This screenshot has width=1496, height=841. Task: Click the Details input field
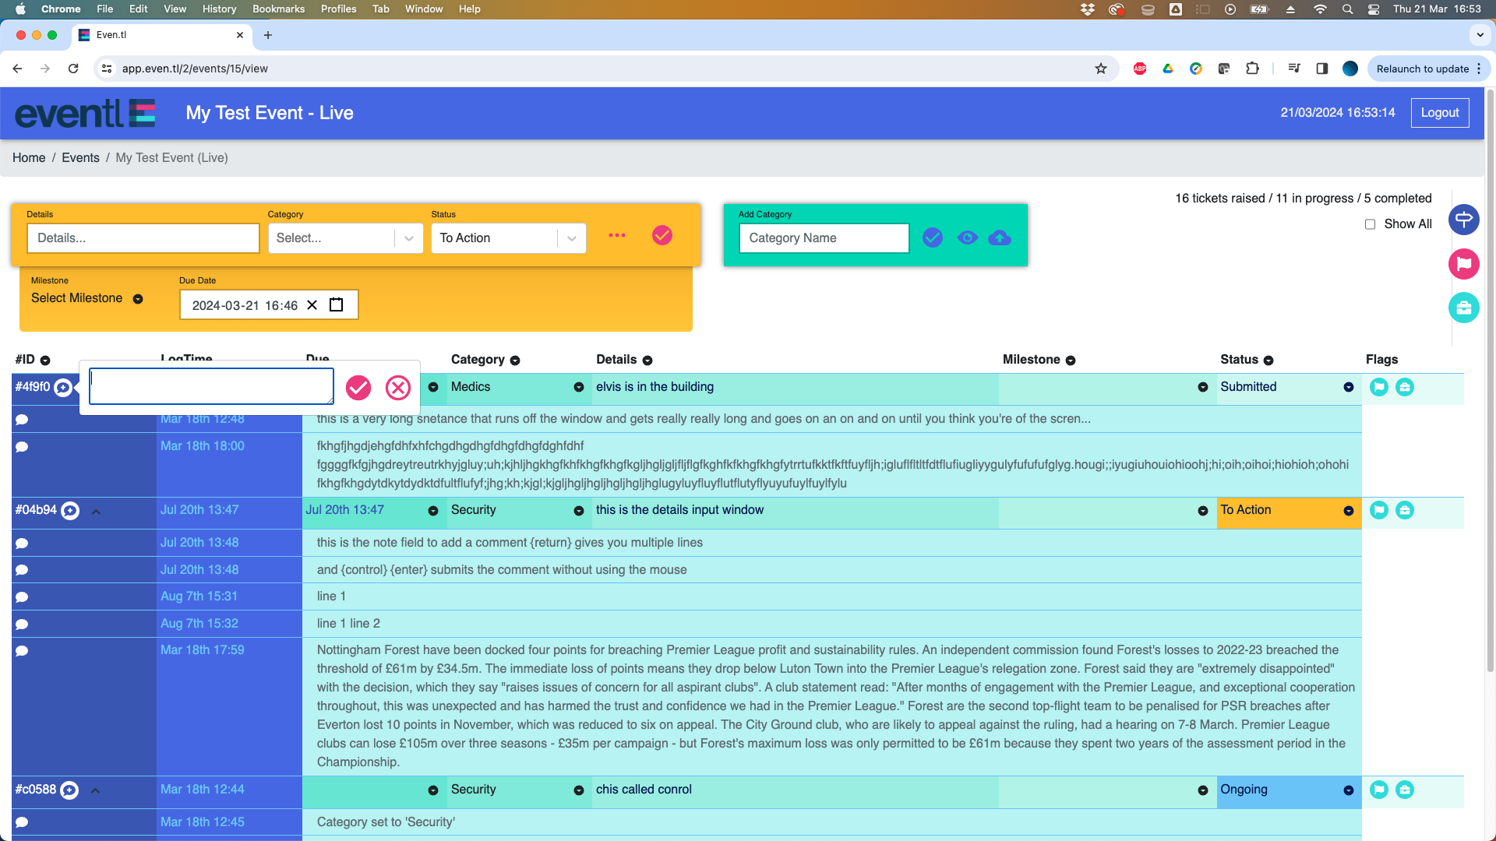pos(143,238)
